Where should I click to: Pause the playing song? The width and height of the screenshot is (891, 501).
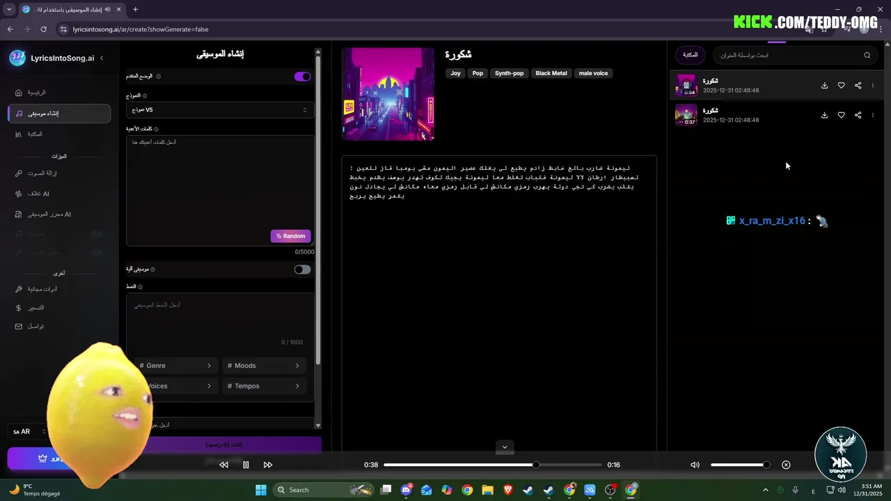(246, 465)
